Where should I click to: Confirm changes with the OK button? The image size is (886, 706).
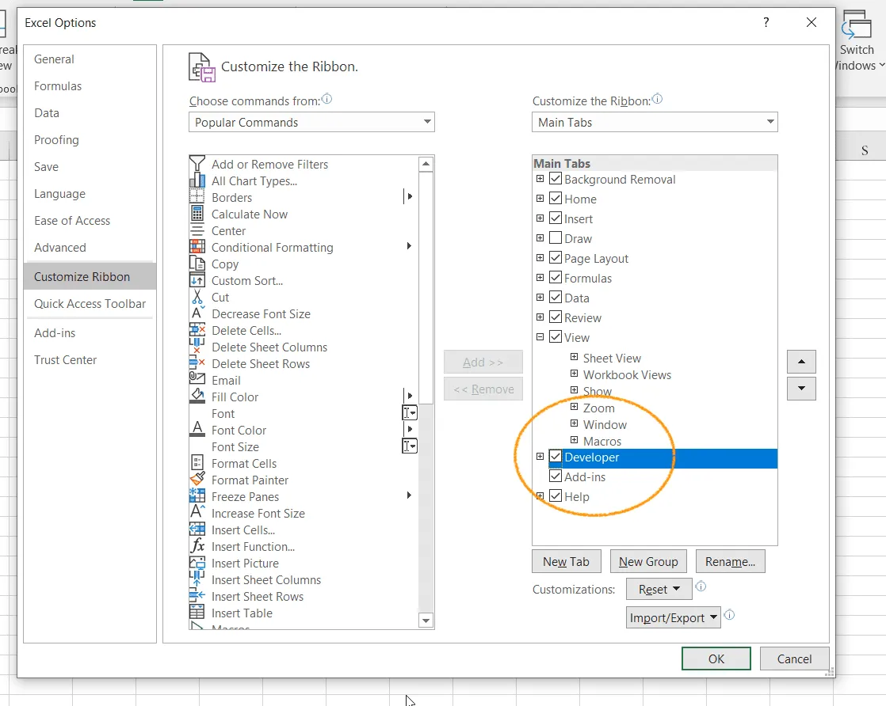pyautogui.click(x=716, y=658)
